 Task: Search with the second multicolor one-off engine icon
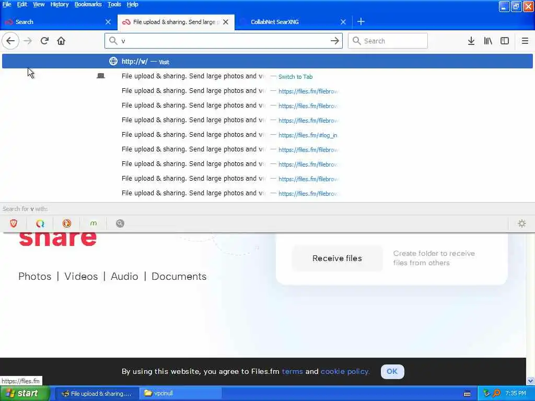tap(40, 223)
